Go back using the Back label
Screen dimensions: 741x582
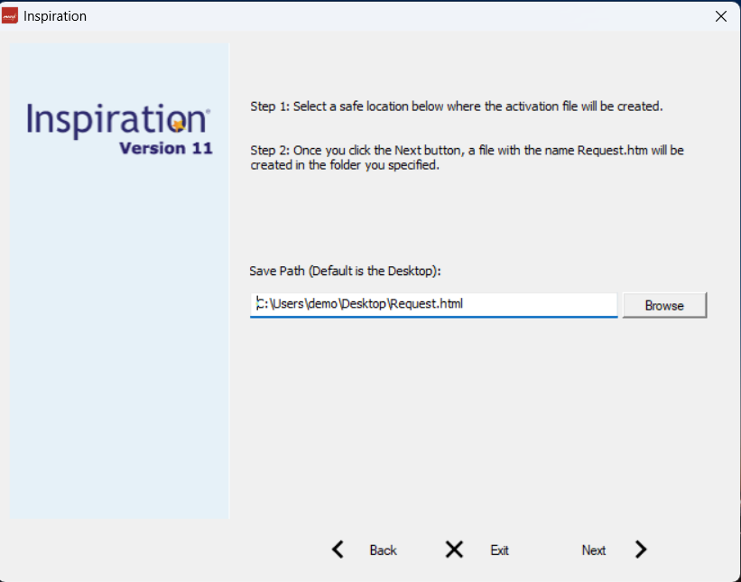click(383, 550)
